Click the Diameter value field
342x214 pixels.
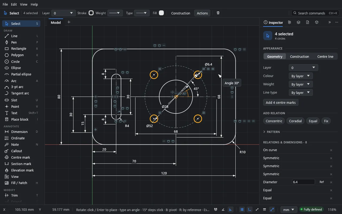point(304,182)
